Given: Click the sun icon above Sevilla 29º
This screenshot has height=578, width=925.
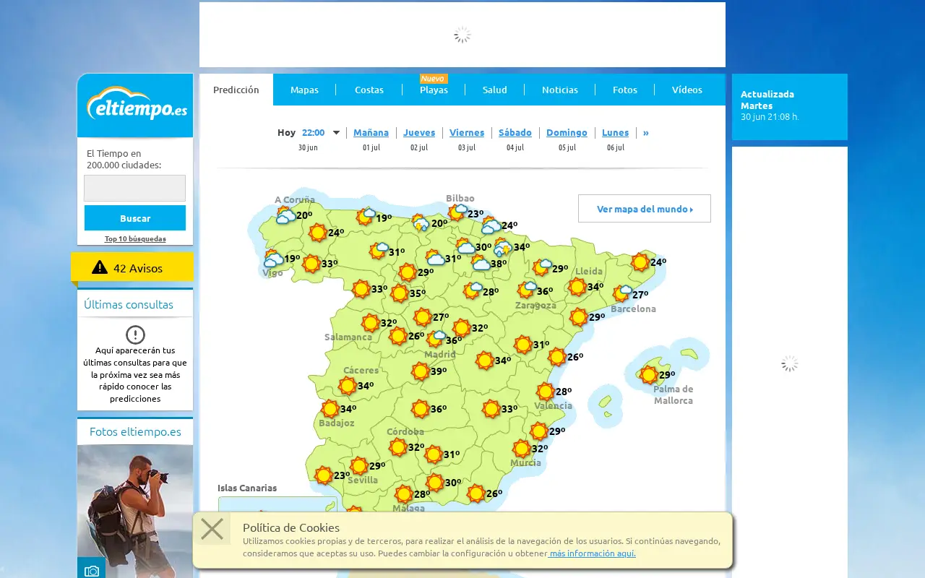Looking at the screenshot, I should point(359,466).
